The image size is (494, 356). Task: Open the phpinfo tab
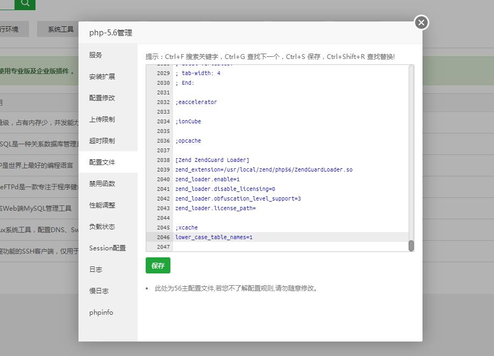tap(101, 313)
